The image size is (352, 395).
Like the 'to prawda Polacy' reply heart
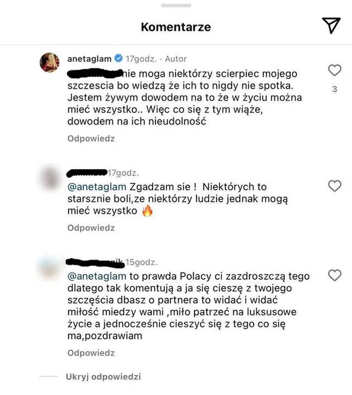tap(335, 275)
